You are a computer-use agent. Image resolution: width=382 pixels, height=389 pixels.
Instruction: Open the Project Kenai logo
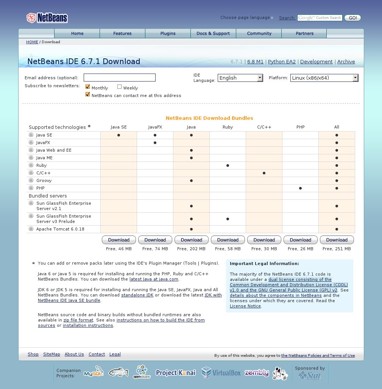pyautogui.click(x=176, y=373)
